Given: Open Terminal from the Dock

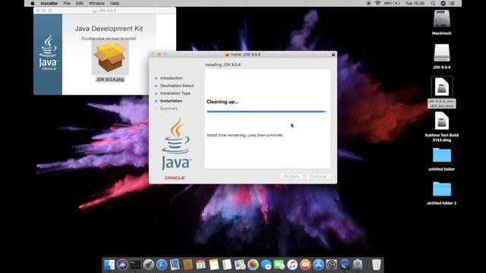Looking at the screenshot, I should [x=135, y=265].
